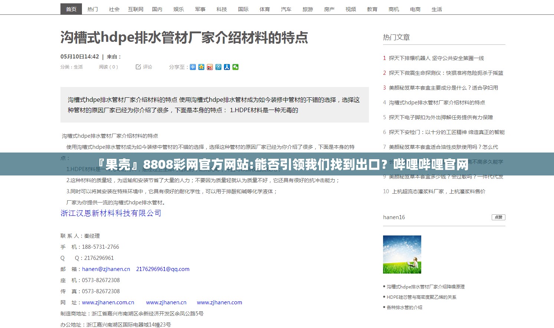Image resolution: width=554 pixels, height=328 pixels.
Task: Open hot article 美颜秘笈草本套盒适合油性皮肤
Action: (x=443, y=147)
